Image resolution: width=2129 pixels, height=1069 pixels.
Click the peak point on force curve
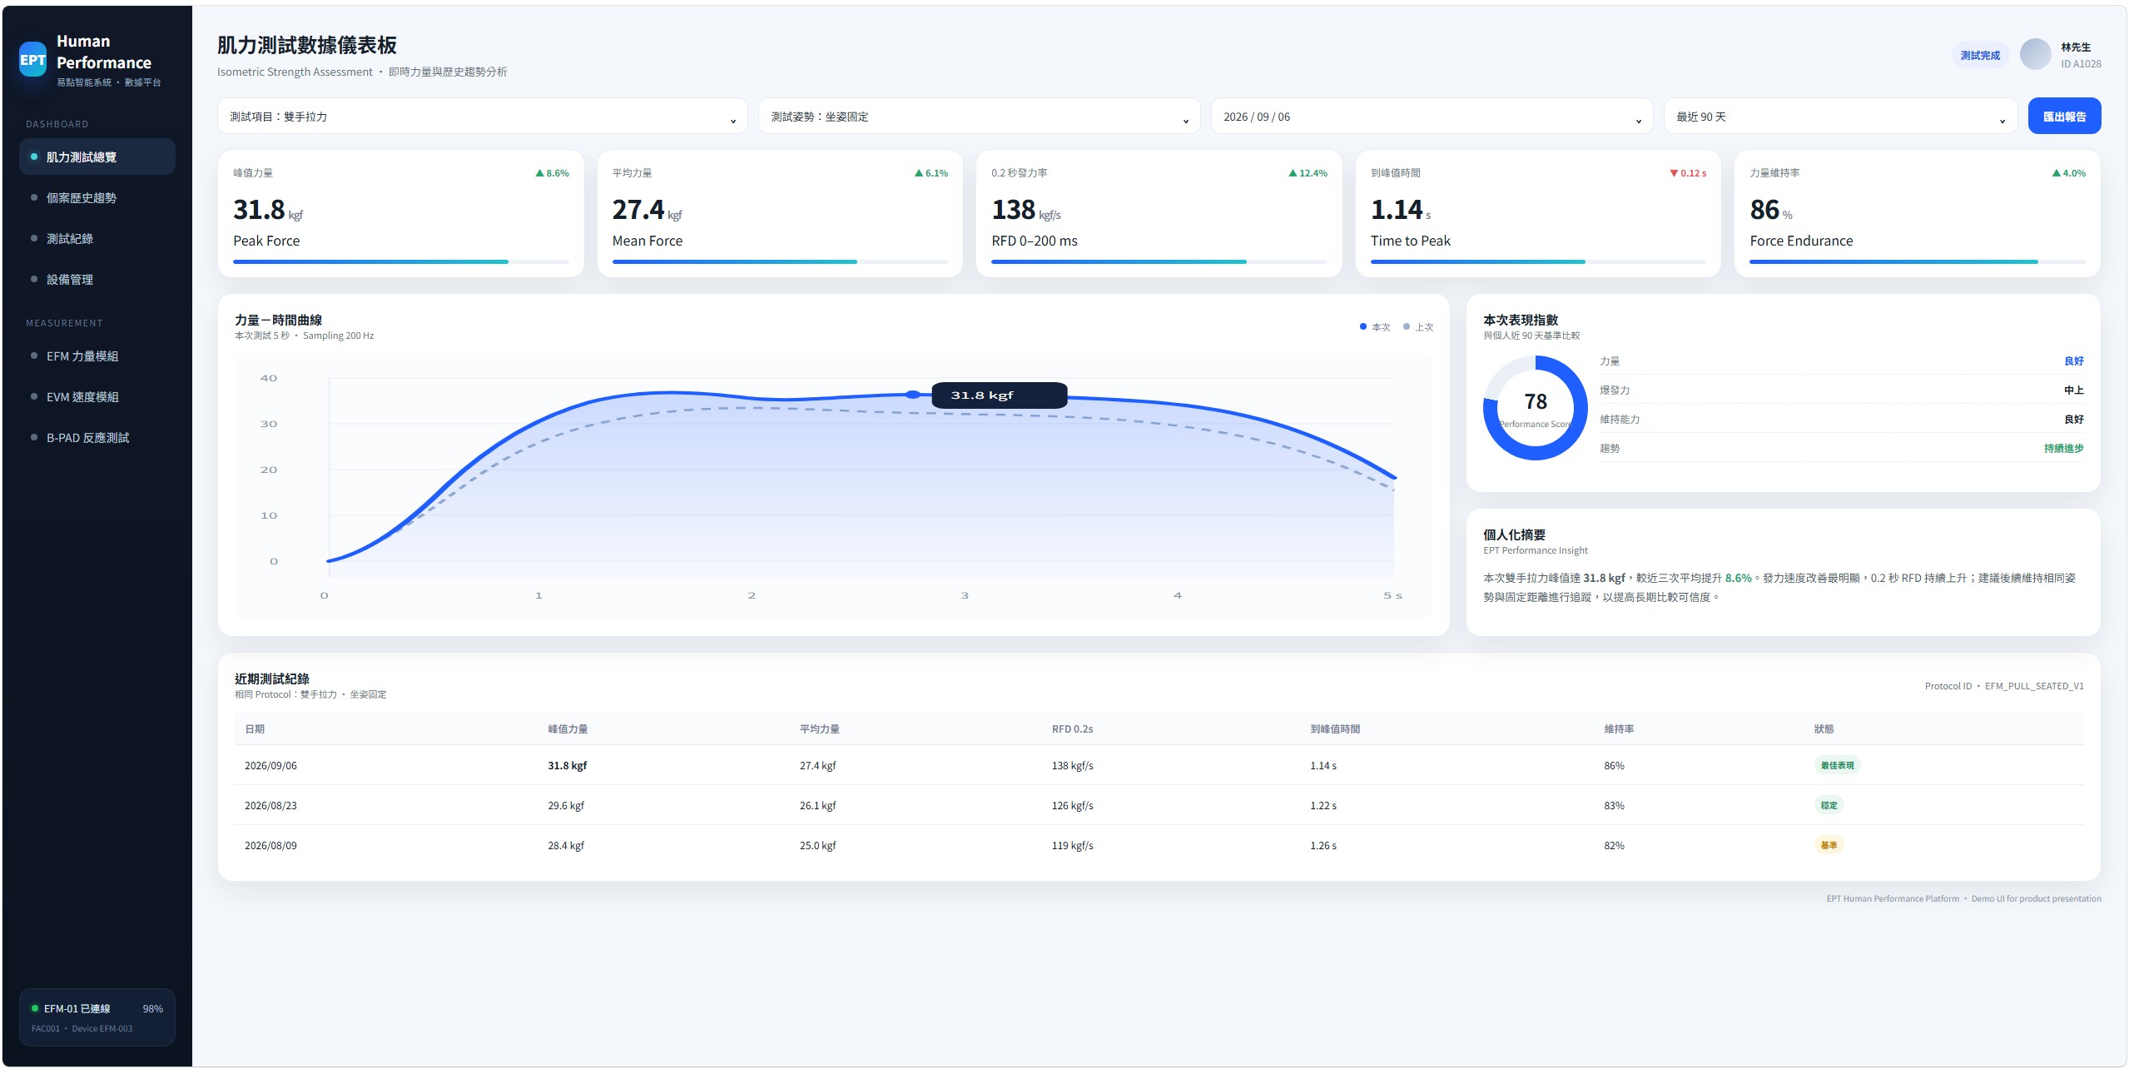point(913,395)
